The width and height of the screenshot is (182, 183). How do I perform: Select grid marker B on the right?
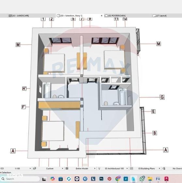coord(155,133)
